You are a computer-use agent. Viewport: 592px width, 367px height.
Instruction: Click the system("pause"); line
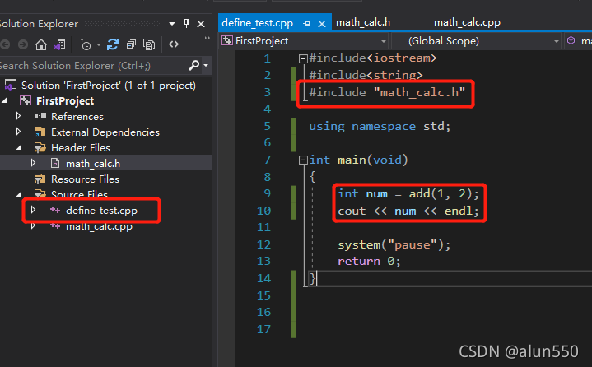point(394,244)
